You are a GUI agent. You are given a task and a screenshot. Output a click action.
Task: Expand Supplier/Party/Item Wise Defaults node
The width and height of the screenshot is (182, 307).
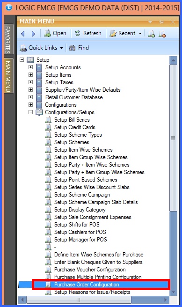pos(30,90)
